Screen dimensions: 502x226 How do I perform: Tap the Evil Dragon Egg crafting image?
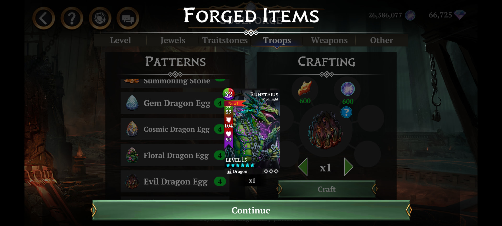pyautogui.click(x=326, y=130)
